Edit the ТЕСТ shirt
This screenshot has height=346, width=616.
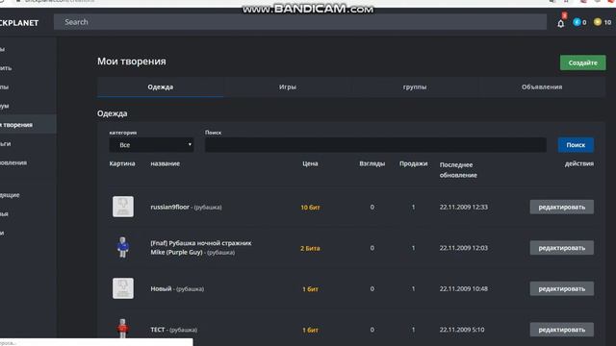(x=561, y=330)
